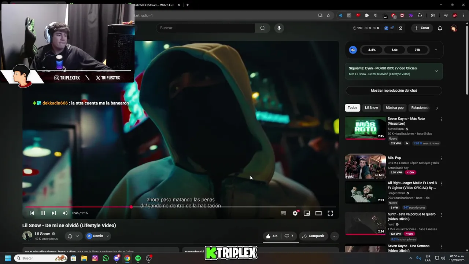Screen dimensions: 469x264
Task: Activate voice search microphone
Action: 279,28
